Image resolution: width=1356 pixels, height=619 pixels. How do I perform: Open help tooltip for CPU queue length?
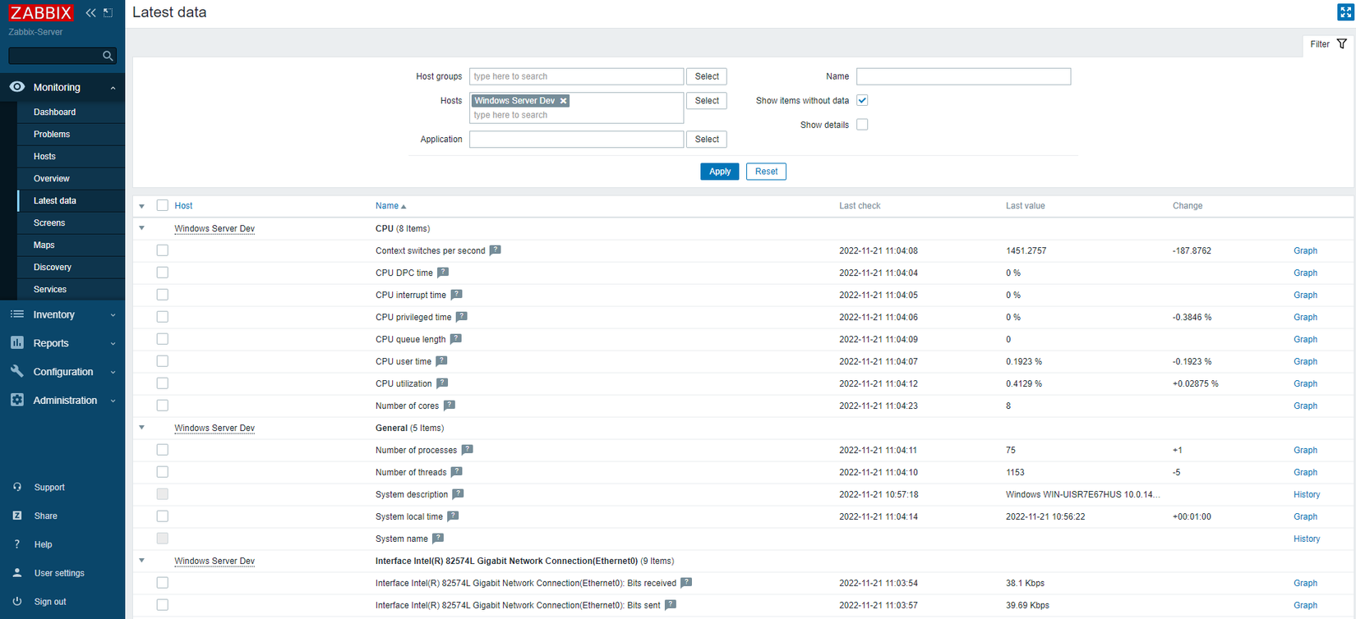455,339
